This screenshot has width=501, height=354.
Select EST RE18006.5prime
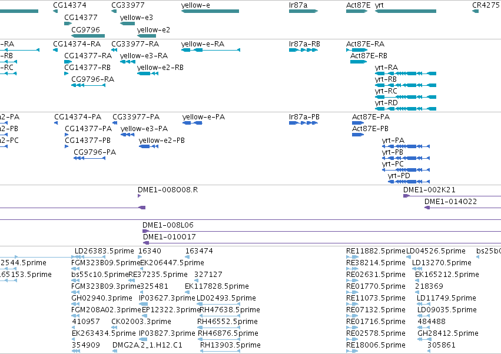(x=376, y=345)
